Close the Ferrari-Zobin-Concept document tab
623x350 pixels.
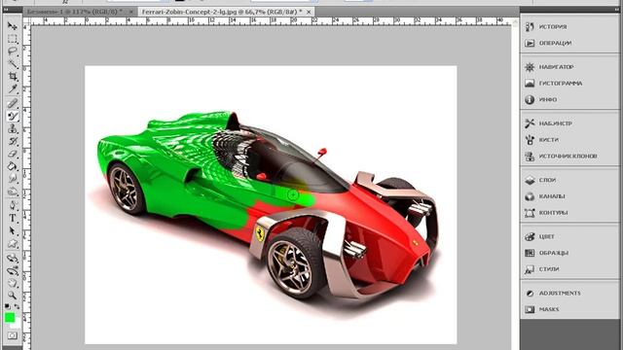[x=309, y=12]
